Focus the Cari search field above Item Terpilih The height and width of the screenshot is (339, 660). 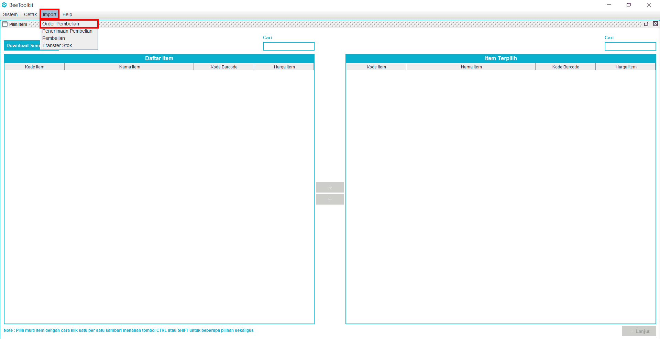tap(630, 46)
